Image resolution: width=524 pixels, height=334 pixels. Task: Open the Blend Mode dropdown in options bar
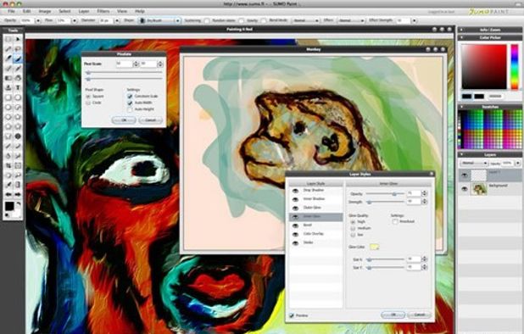click(x=306, y=20)
